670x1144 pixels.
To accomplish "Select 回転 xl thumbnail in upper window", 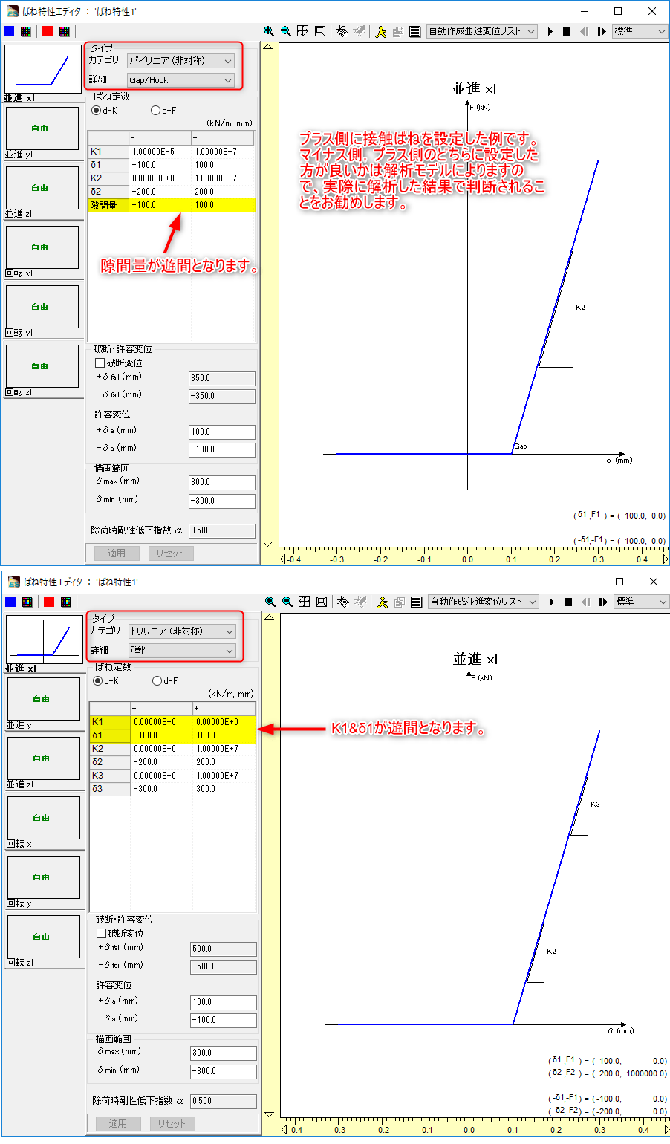I will pyautogui.click(x=42, y=247).
